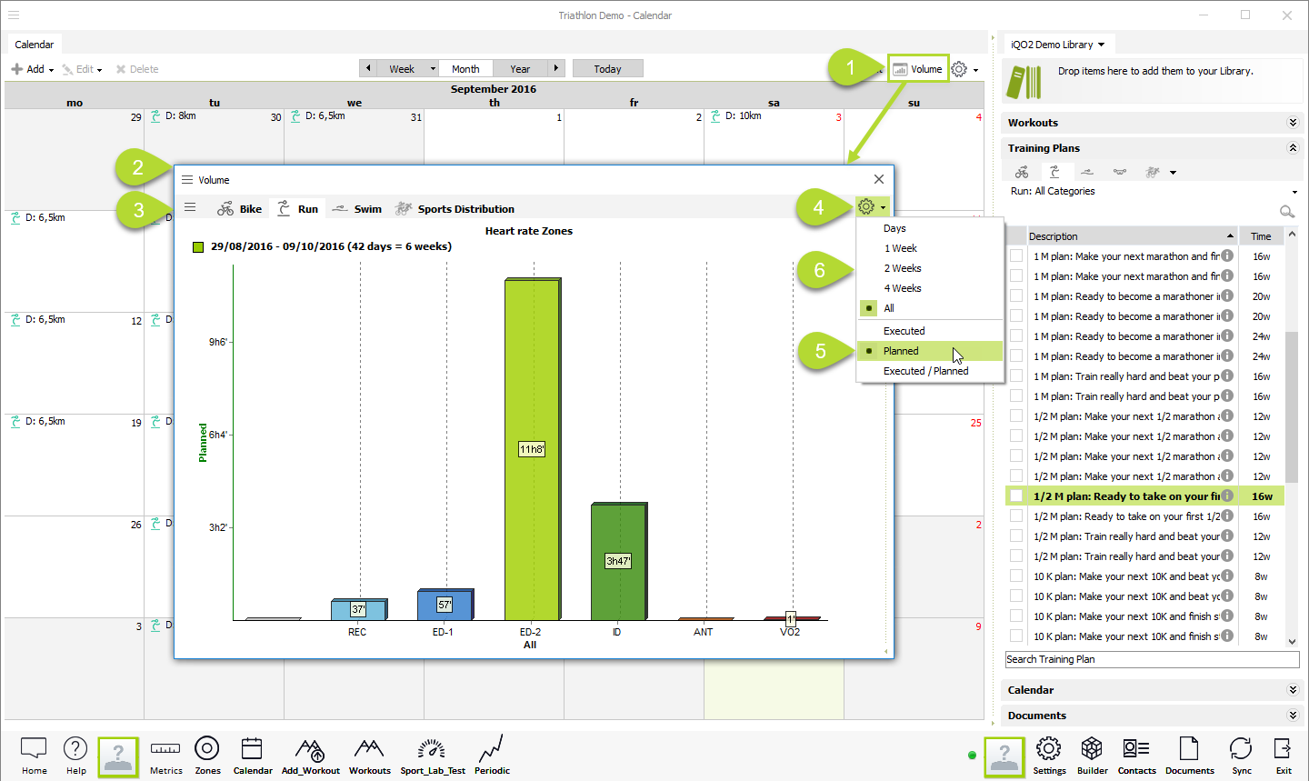
Task: Click the green legend color swatch
Action: (198, 246)
